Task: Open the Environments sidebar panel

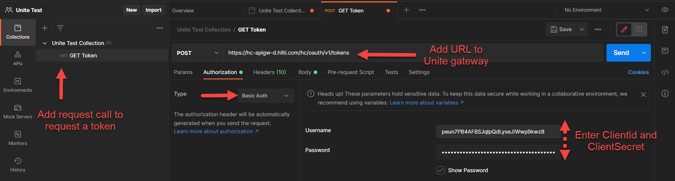Action: (18, 85)
